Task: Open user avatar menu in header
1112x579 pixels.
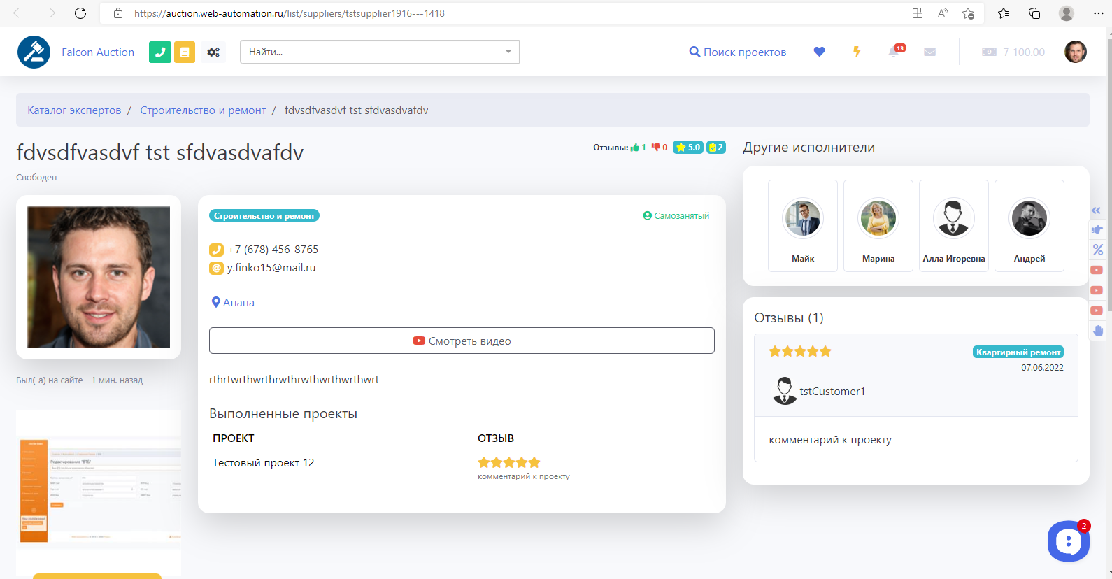Action: 1075,52
